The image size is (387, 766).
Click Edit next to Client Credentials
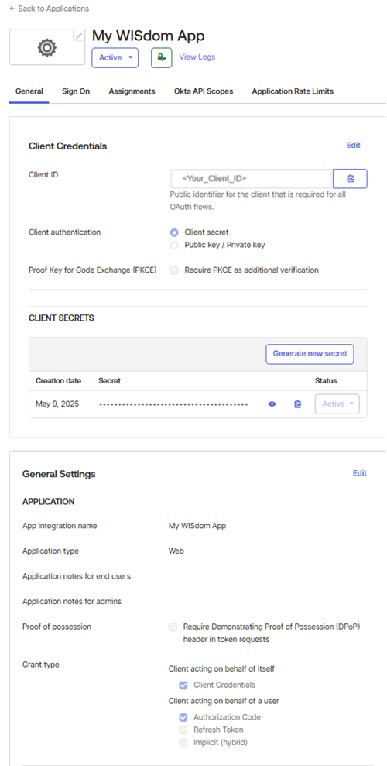click(x=353, y=145)
